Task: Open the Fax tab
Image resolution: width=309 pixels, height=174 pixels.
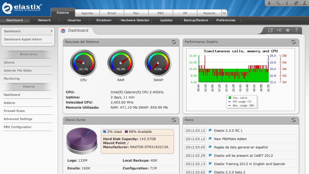Action: click(x=136, y=13)
